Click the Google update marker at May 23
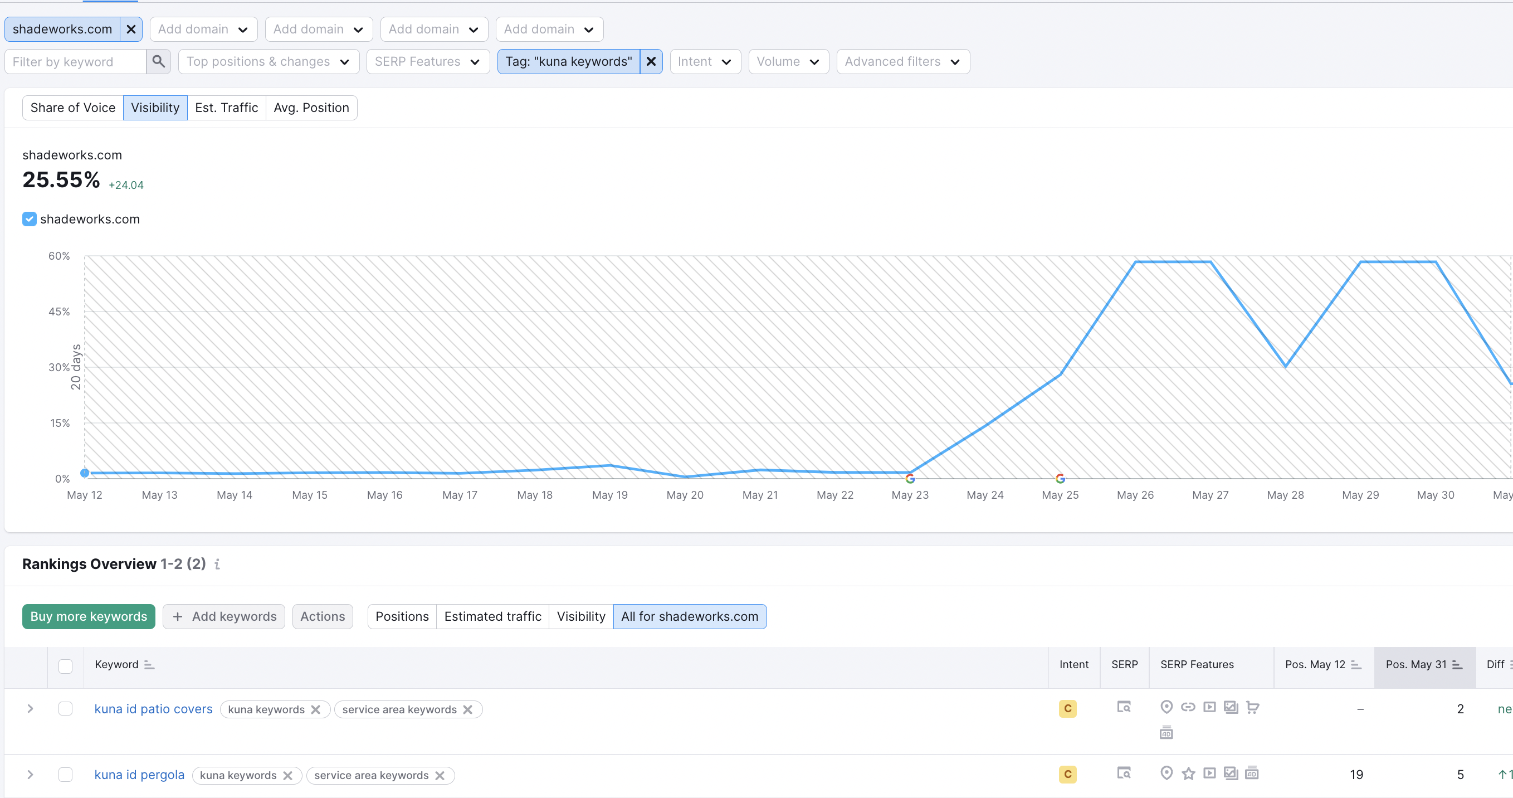 (x=910, y=478)
